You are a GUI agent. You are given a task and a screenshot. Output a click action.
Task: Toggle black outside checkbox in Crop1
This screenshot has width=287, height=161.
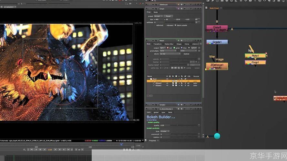point(175,25)
